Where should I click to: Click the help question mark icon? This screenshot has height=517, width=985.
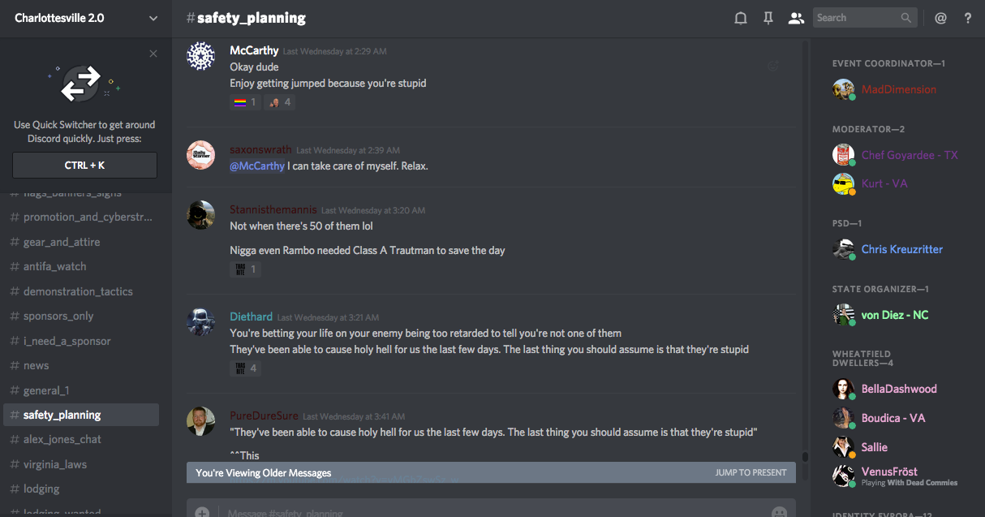coord(968,18)
